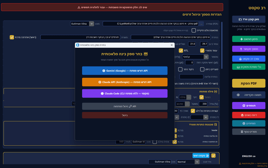This screenshot has height=168, width=268.
Task: Click the size percent 200 field
Action: point(203,104)
